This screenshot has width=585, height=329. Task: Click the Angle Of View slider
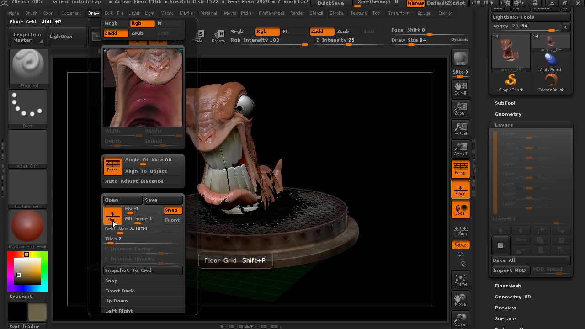pyautogui.click(x=148, y=160)
